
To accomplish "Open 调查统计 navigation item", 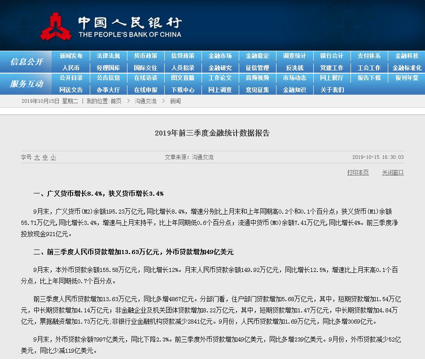I will click(294, 56).
